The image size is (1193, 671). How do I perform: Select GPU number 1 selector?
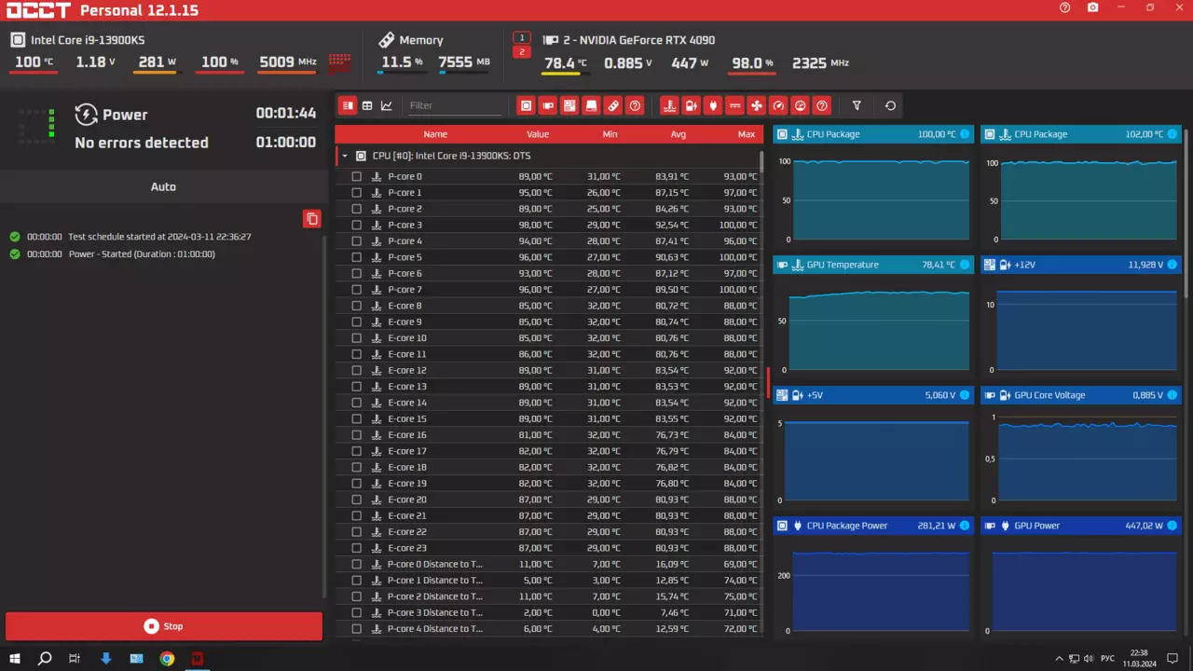tap(522, 37)
